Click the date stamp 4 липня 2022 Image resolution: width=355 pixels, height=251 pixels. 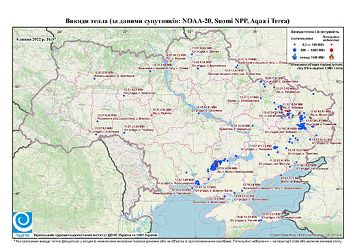click(36, 39)
